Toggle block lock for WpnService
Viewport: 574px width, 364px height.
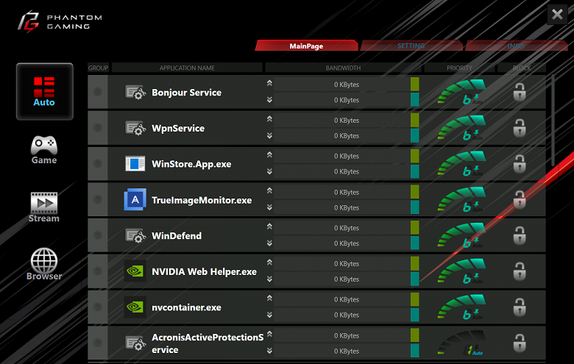[520, 128]
